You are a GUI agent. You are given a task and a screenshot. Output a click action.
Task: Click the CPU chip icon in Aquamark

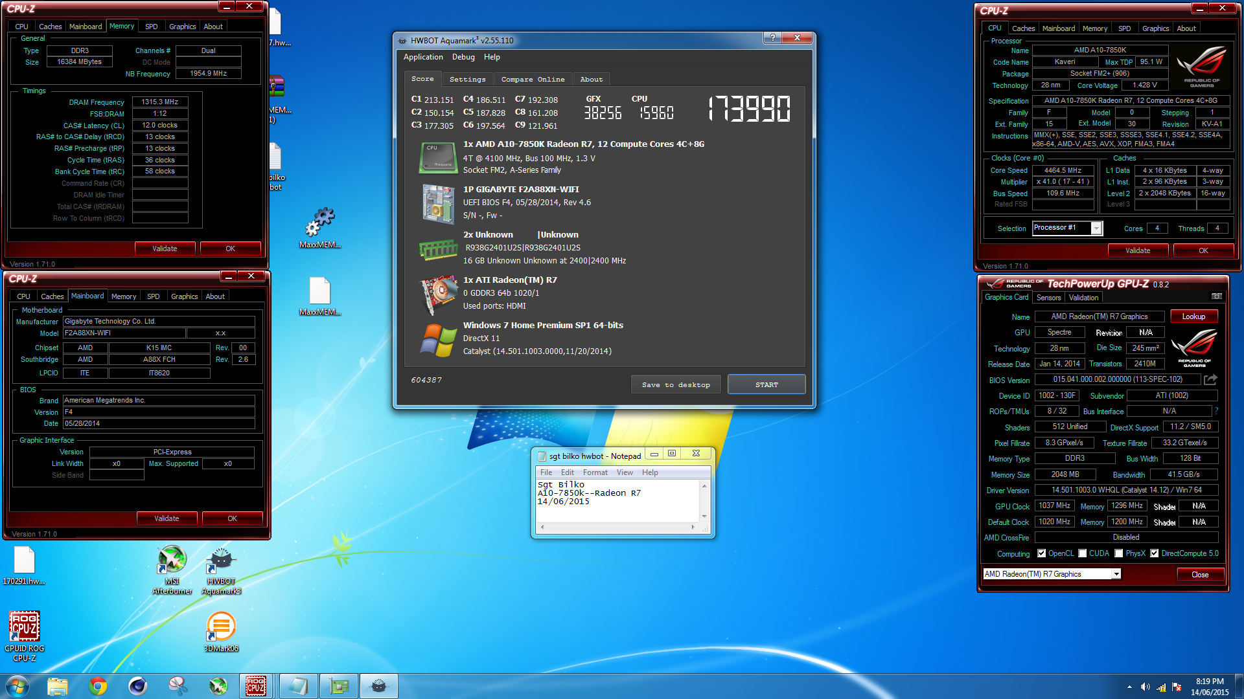click(x=438, y=157)
